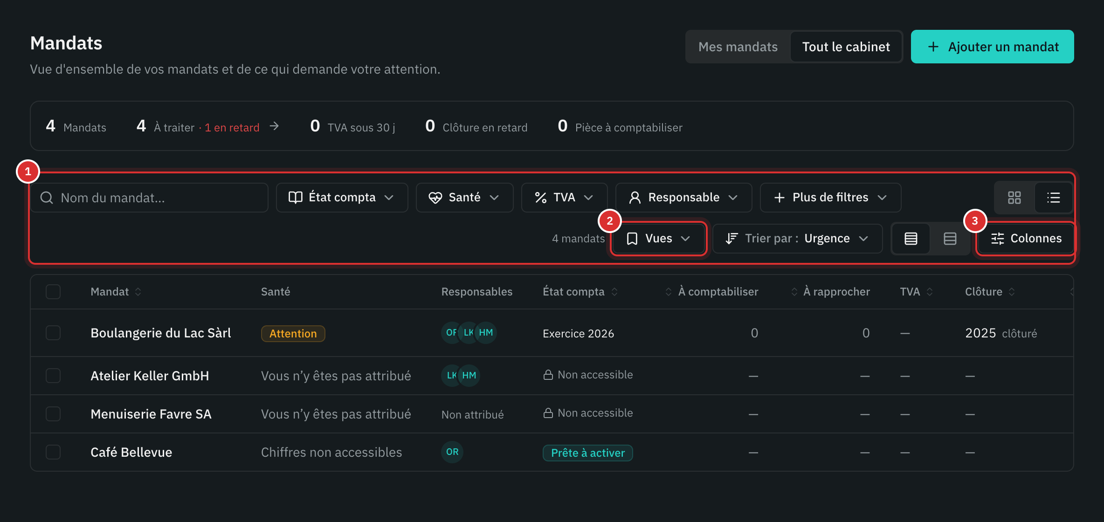Open the État compta filter dropdown

(x=342, y=198)
